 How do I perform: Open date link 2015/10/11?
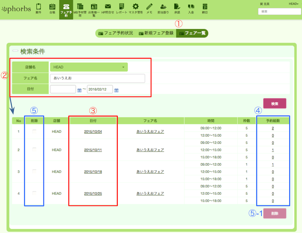click(x=93, y=150)
